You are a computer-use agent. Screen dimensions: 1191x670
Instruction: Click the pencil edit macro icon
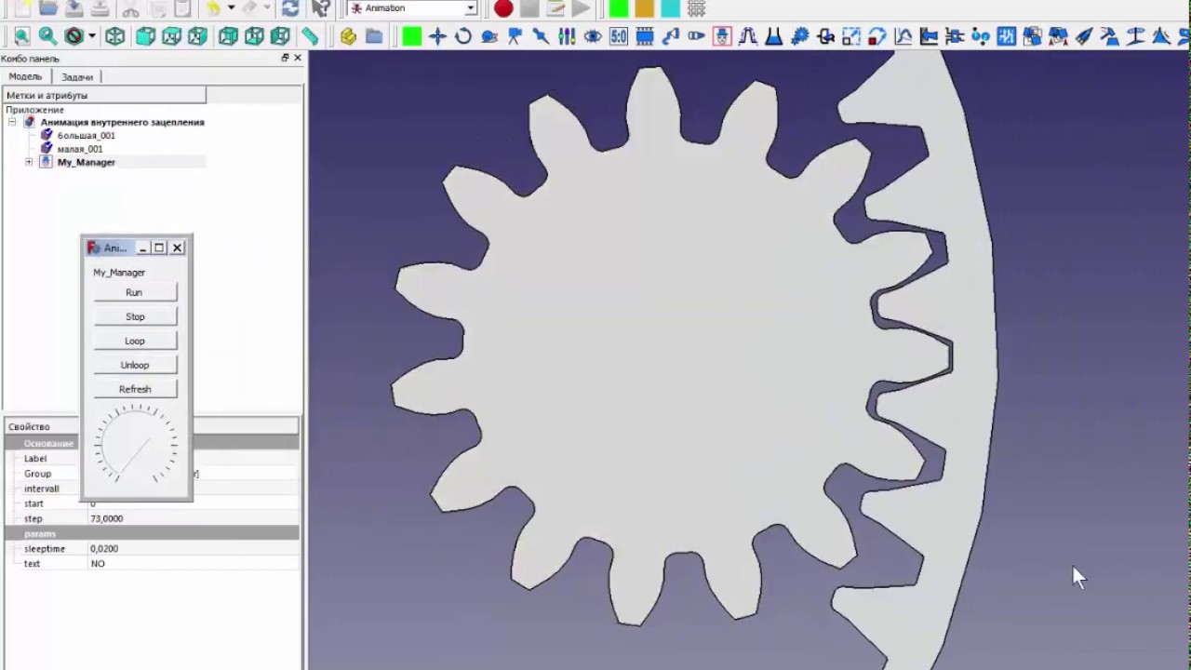(555, 8)
